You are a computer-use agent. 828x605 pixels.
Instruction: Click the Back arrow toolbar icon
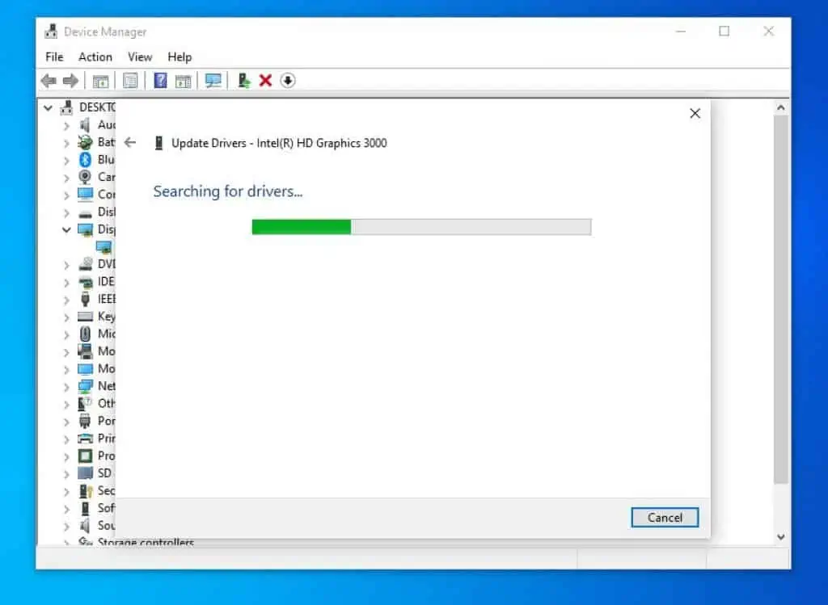point(49,81)
